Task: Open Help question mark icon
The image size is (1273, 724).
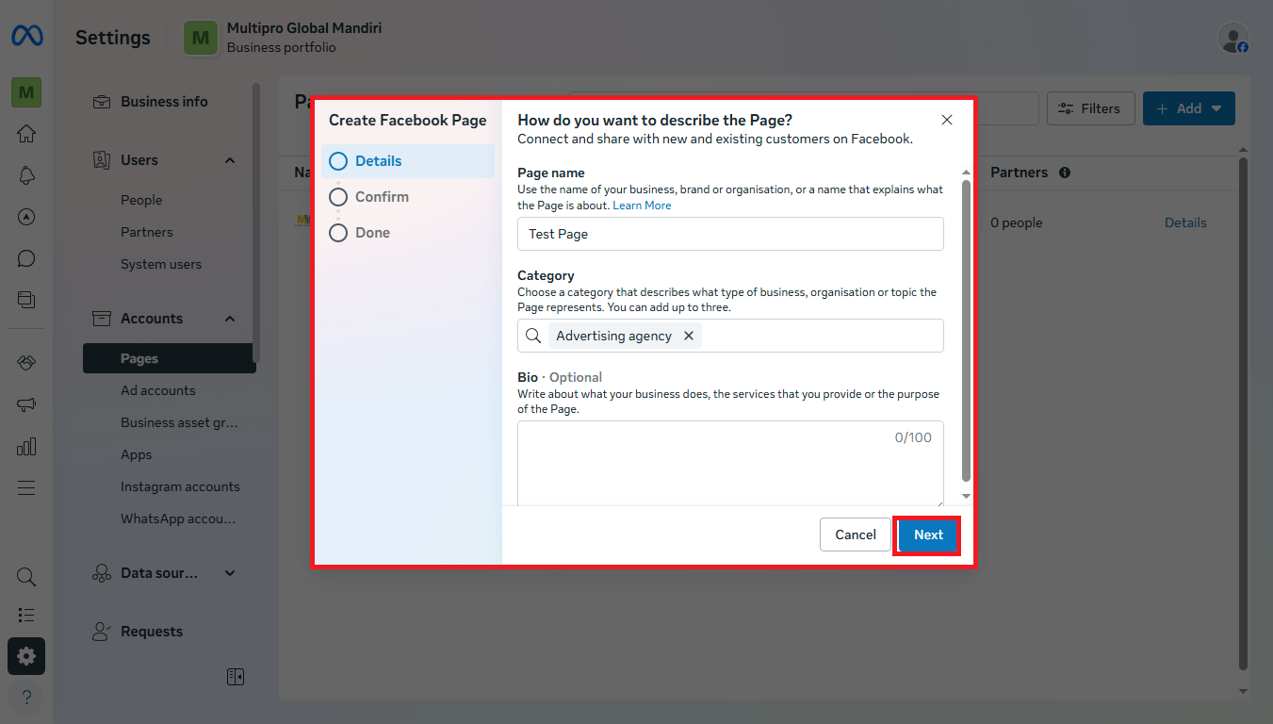Action: 26,698
